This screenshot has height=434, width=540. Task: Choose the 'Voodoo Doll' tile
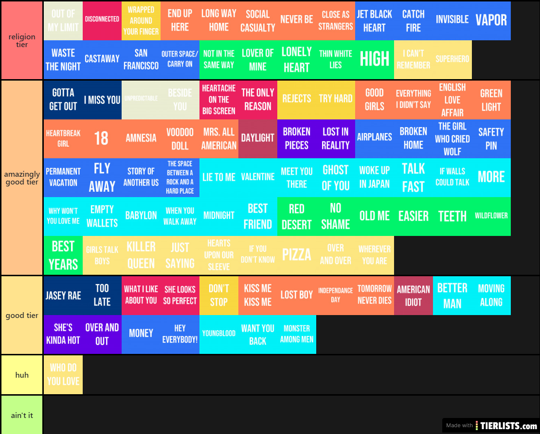pyautogui.click(x=180, y=139)
